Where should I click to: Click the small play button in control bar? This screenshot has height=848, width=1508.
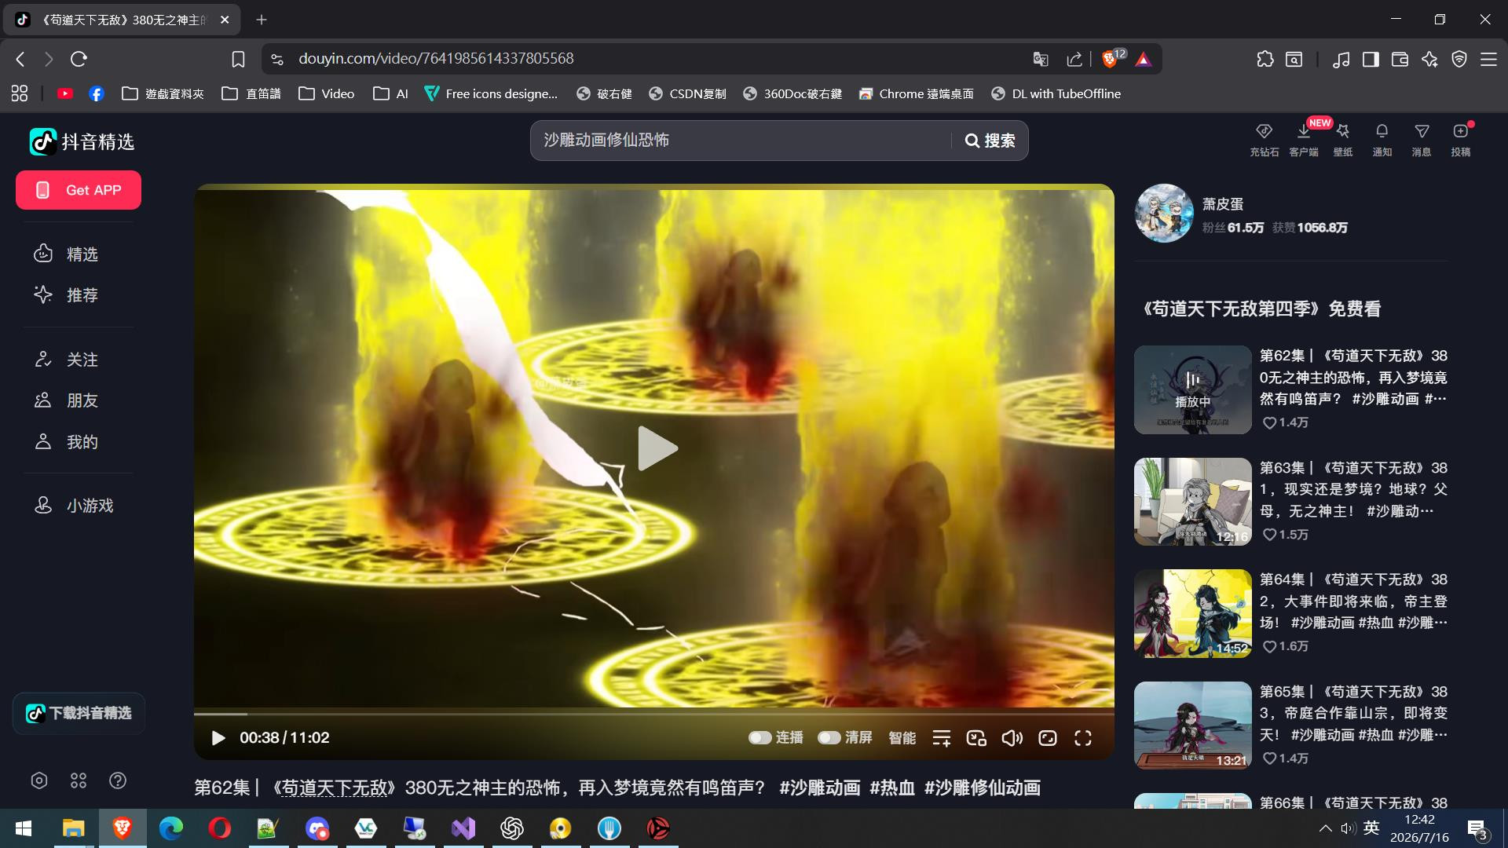tap(218, 738)
